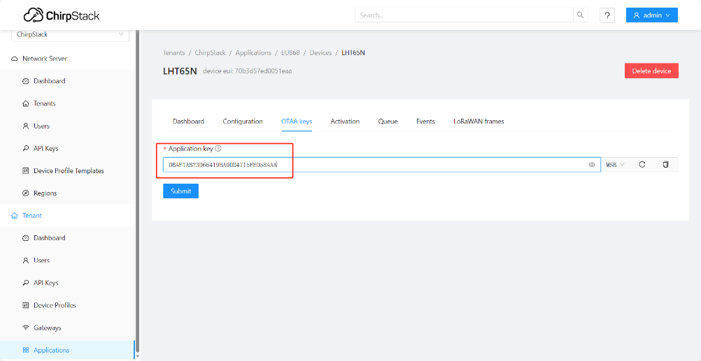Click the ChirpStack logo
The image size is (701, 361).
coord(62,15)
